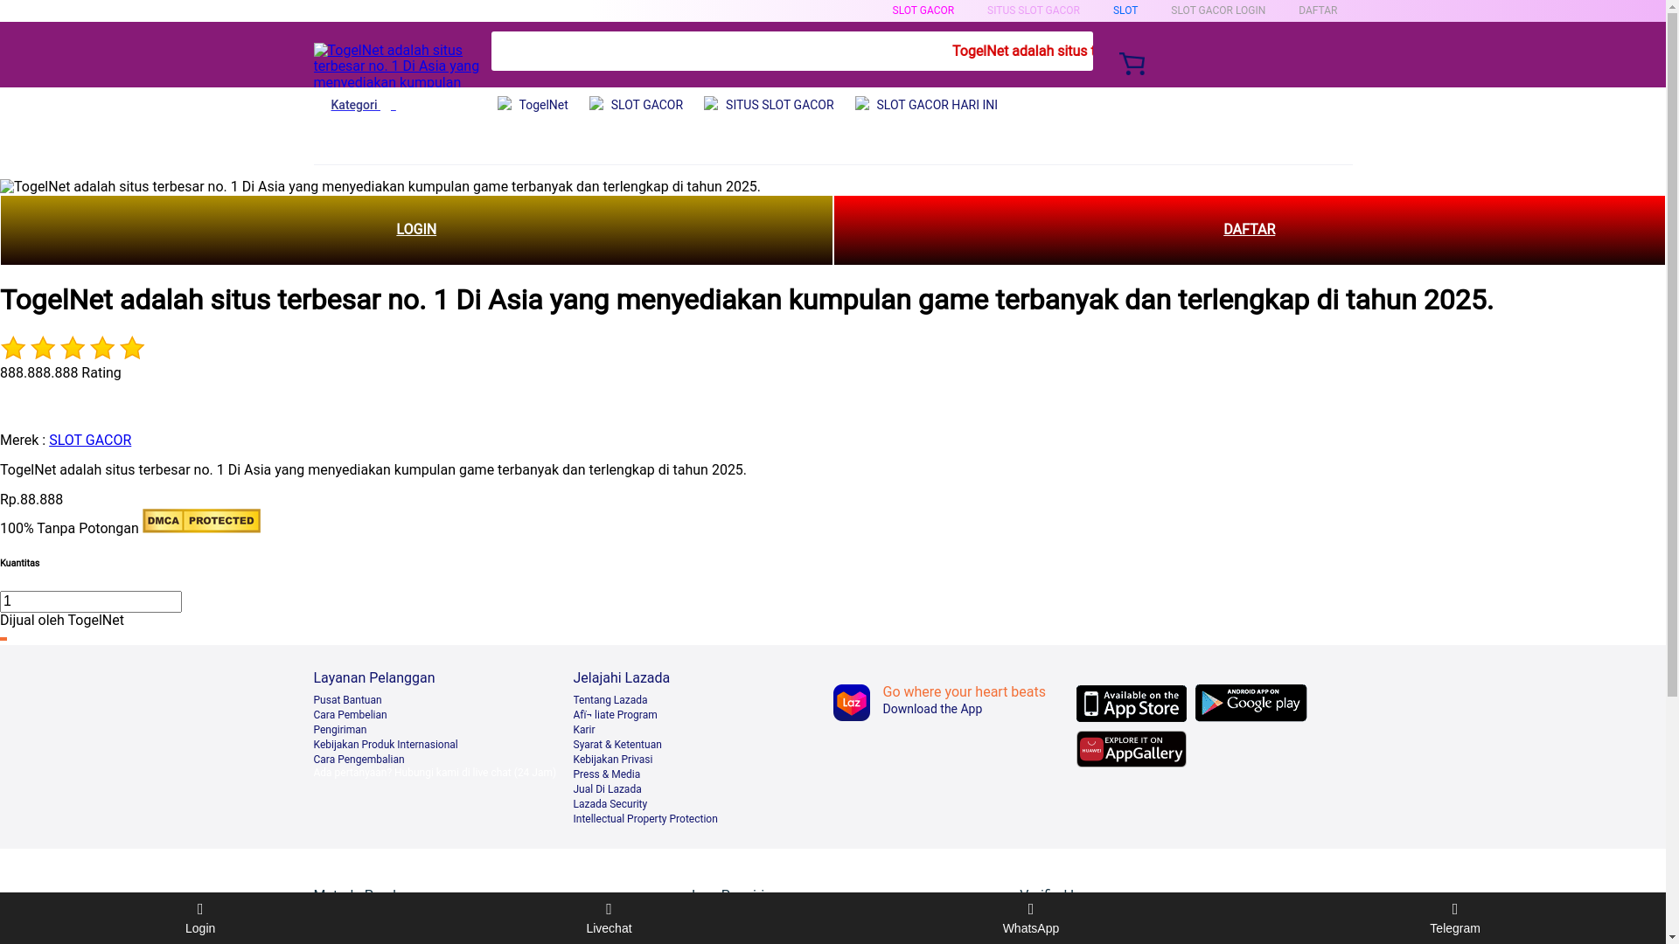Select SITUS SLOT GACOR navigation item
1679x944 pixels.
769,105
